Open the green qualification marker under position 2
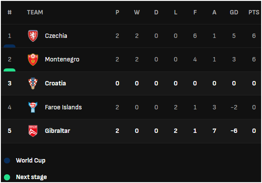The image size is (262, 183). pos(10,70)
